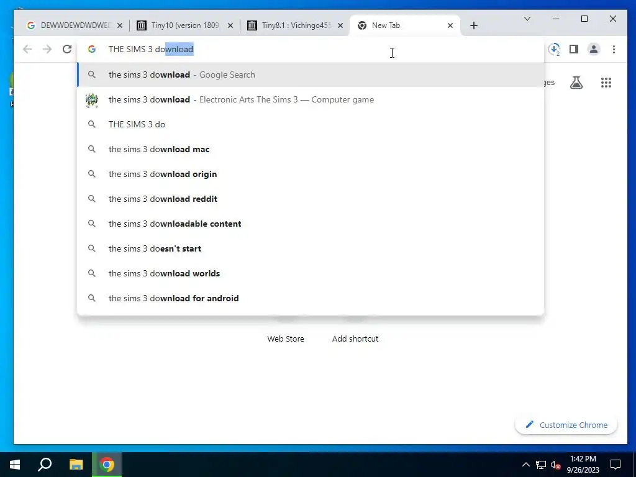This screenshot has height=477, width=636.
Task: Open a new tab with plus button
Action: click(474, 25)
